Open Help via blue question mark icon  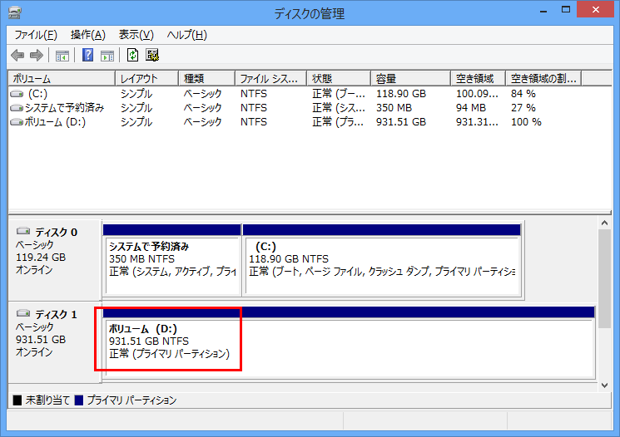click(x=87, y=56)
